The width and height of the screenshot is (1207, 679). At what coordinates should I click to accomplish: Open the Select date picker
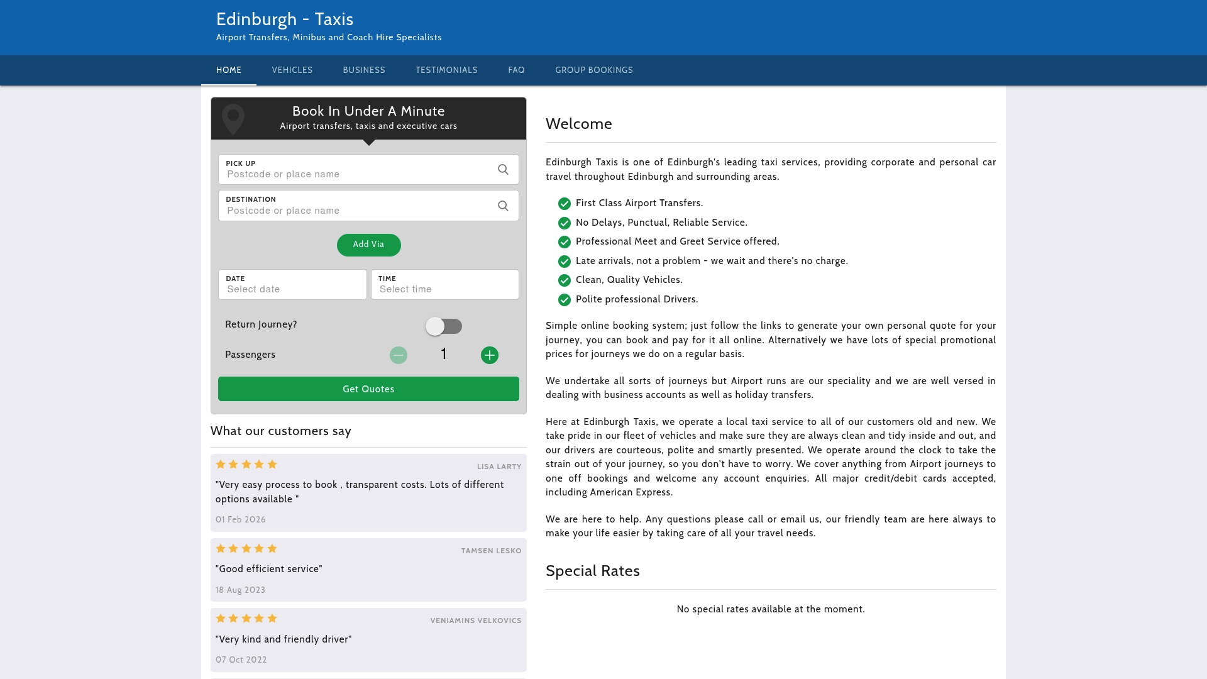292,289
